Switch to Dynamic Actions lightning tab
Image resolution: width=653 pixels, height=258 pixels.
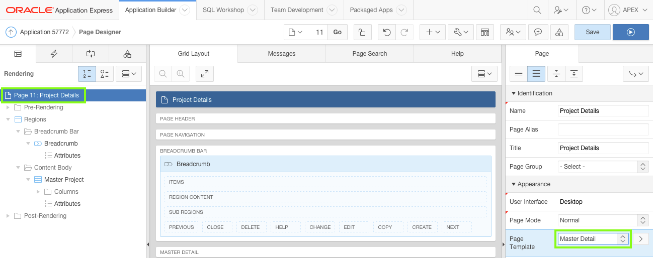pos(54,54)
